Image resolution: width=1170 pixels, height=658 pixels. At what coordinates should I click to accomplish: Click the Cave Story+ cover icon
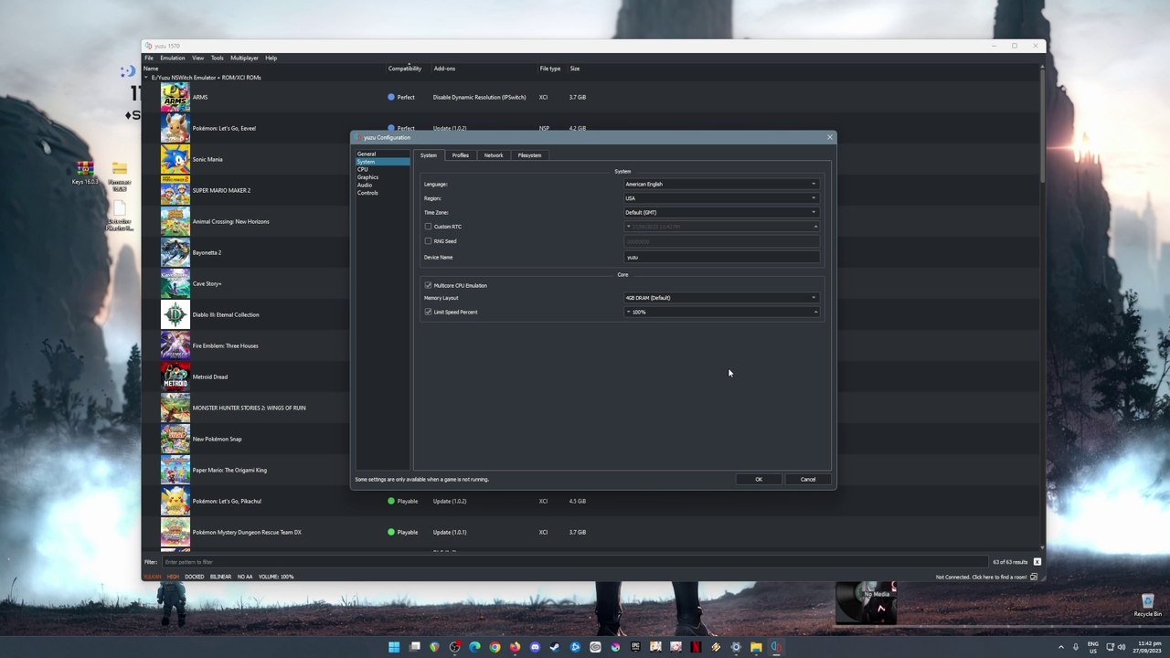coord(175,283)
